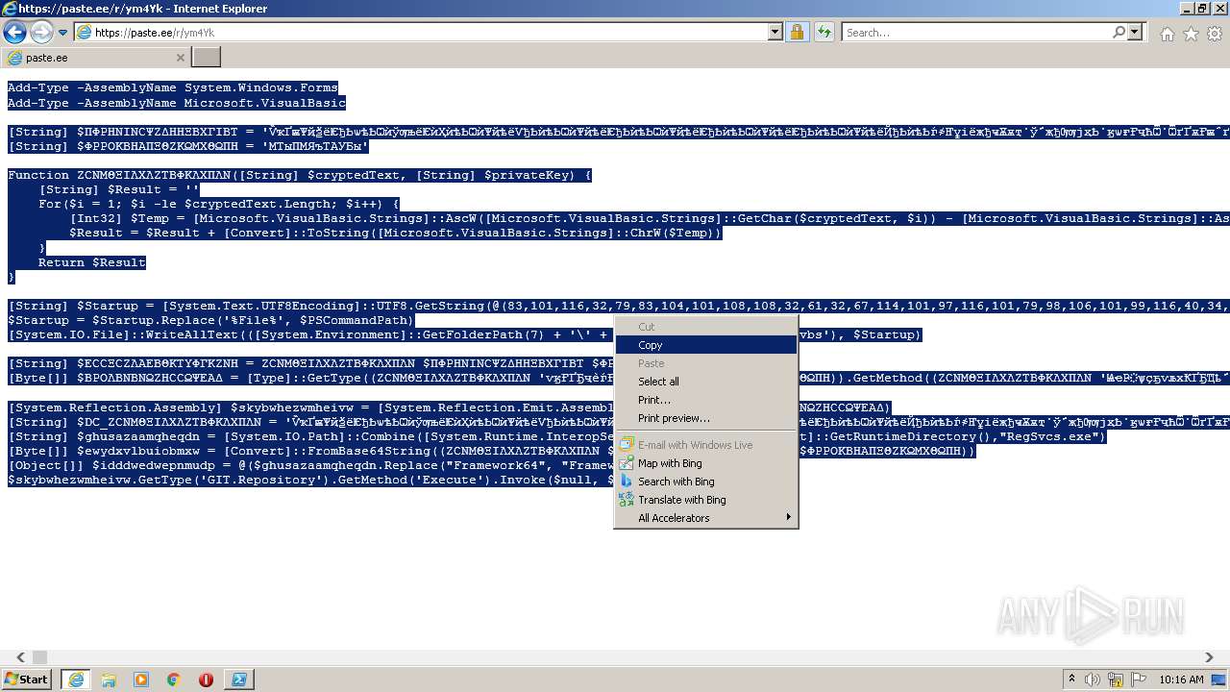Image resolution: width=1230 pixels, height=692 pixels.
Task: Expand the All Accelerators submenu
Action: 706,518
